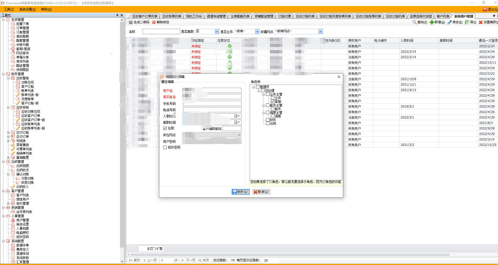Image resolution: width=498 pixels, height=265 pixels.
Task: Enable the 修改密码 checkbox
Action: (165, 148)
